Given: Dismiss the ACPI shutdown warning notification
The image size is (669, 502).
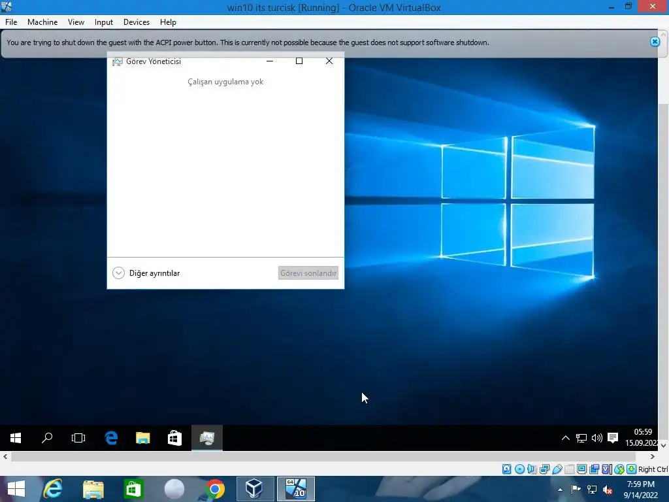Looking at the screenshot, I should [655, 42].
